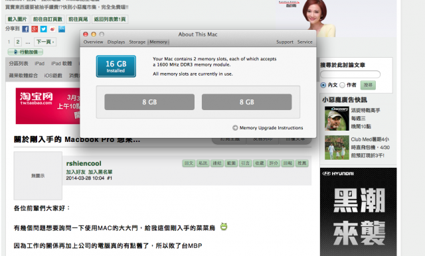
Task: Open the iPad 軟體 forum section
Action: pyautogui.click(x=62, y=64)
